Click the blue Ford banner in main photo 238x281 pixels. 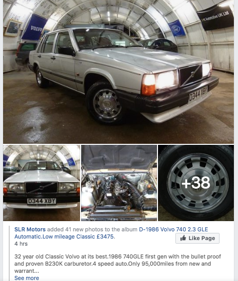pos(177,28)
